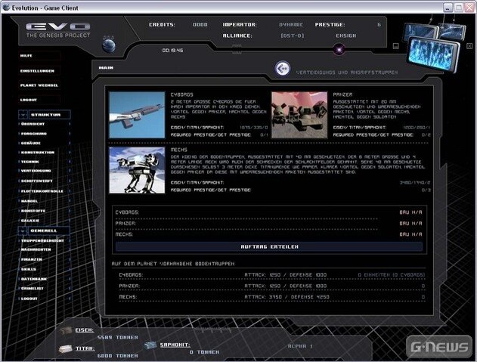Select Planet Wechsel
Viewport: 477px width, 362px height.
(x=39, y=85)
